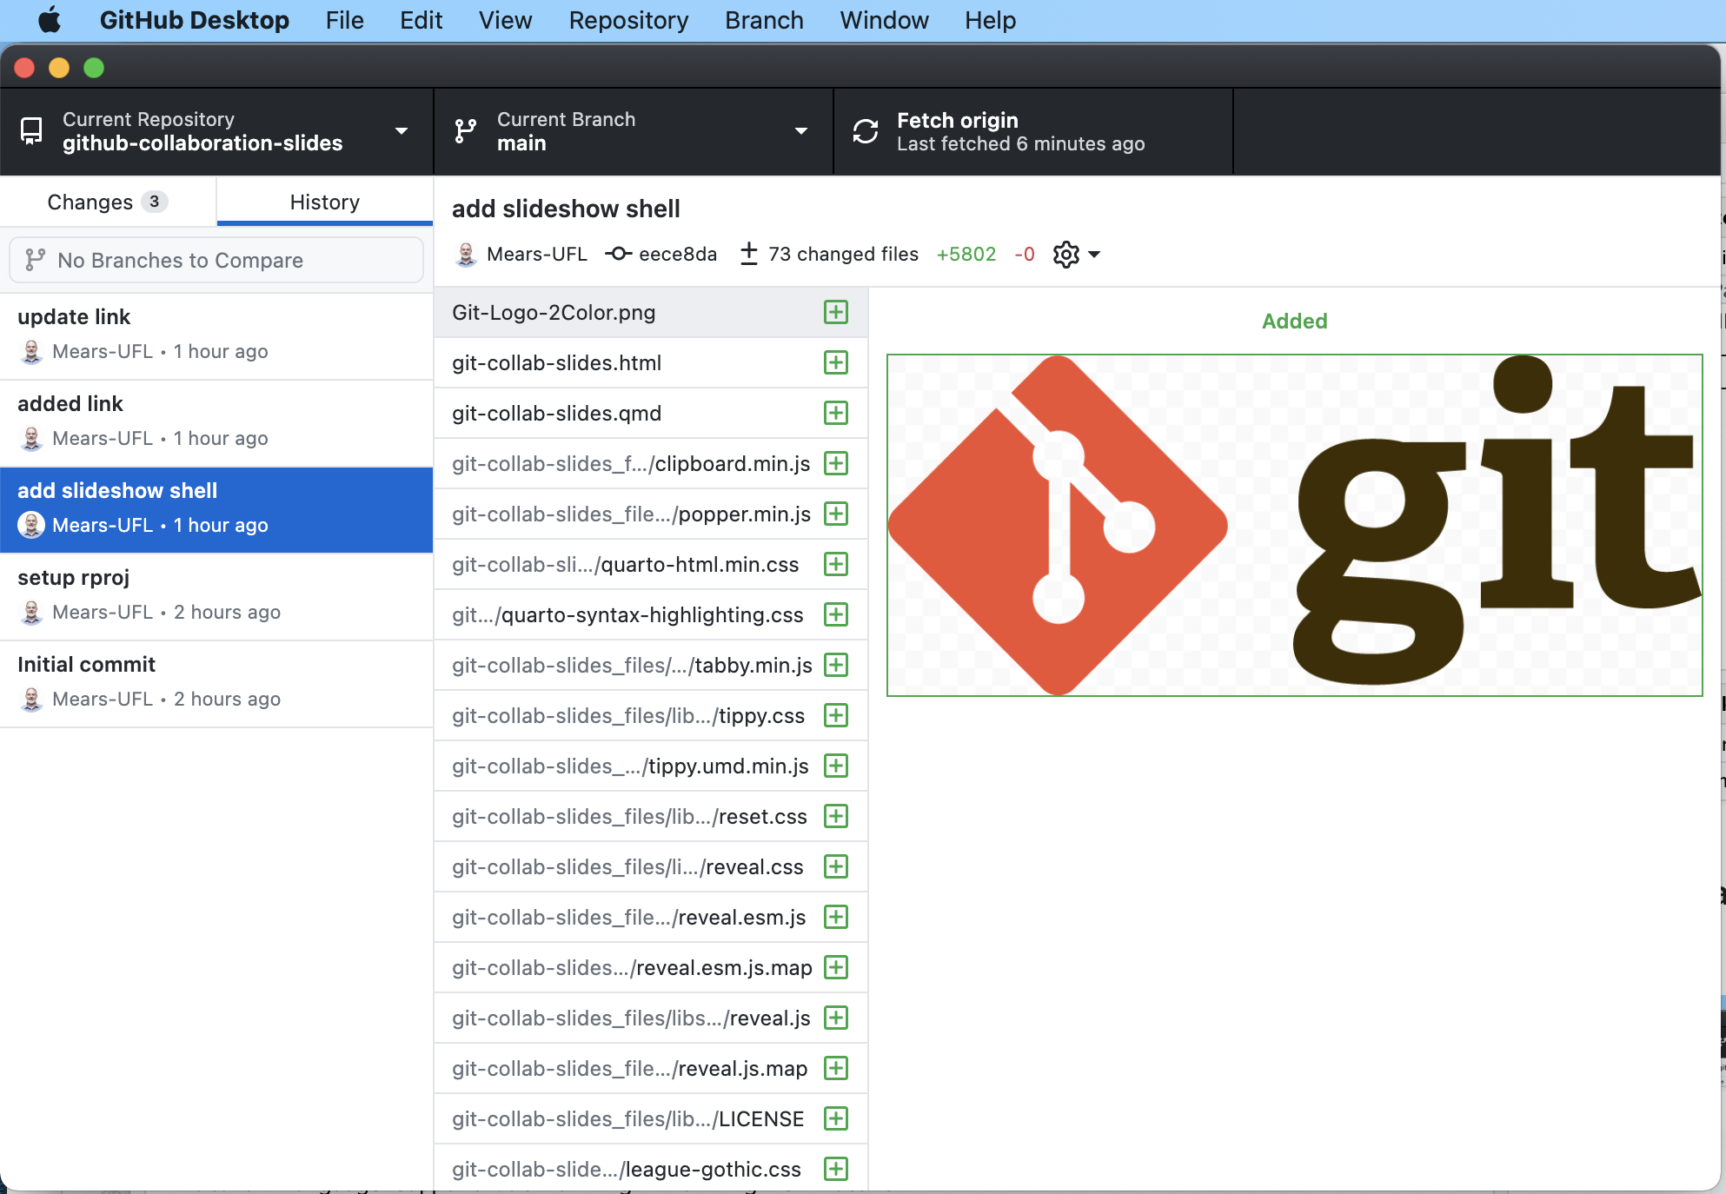Open the Apple menu
The height and width of the screenshot is (1194, 1726).
(50, 20)
